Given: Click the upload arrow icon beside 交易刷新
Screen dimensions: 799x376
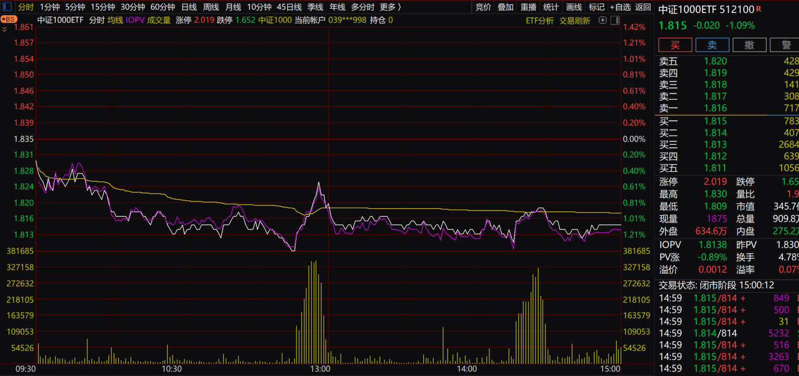Looking at the screenshot, I should click(x=603, y=20).
